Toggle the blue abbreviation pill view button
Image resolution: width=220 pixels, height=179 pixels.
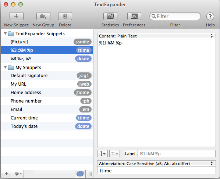(80, 174)
